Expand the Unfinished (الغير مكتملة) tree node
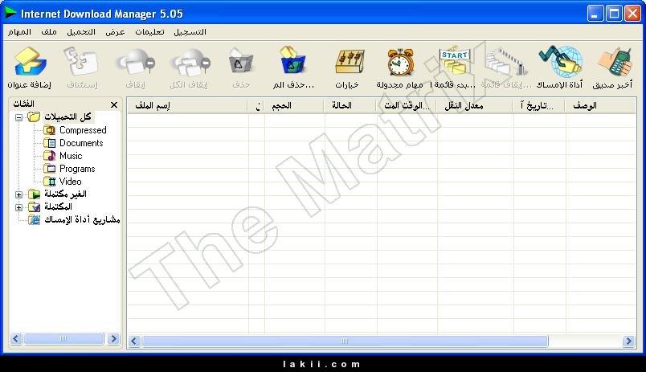Image resolution: width=646 pixels, height=372 pixels. (x=18, y=194)
